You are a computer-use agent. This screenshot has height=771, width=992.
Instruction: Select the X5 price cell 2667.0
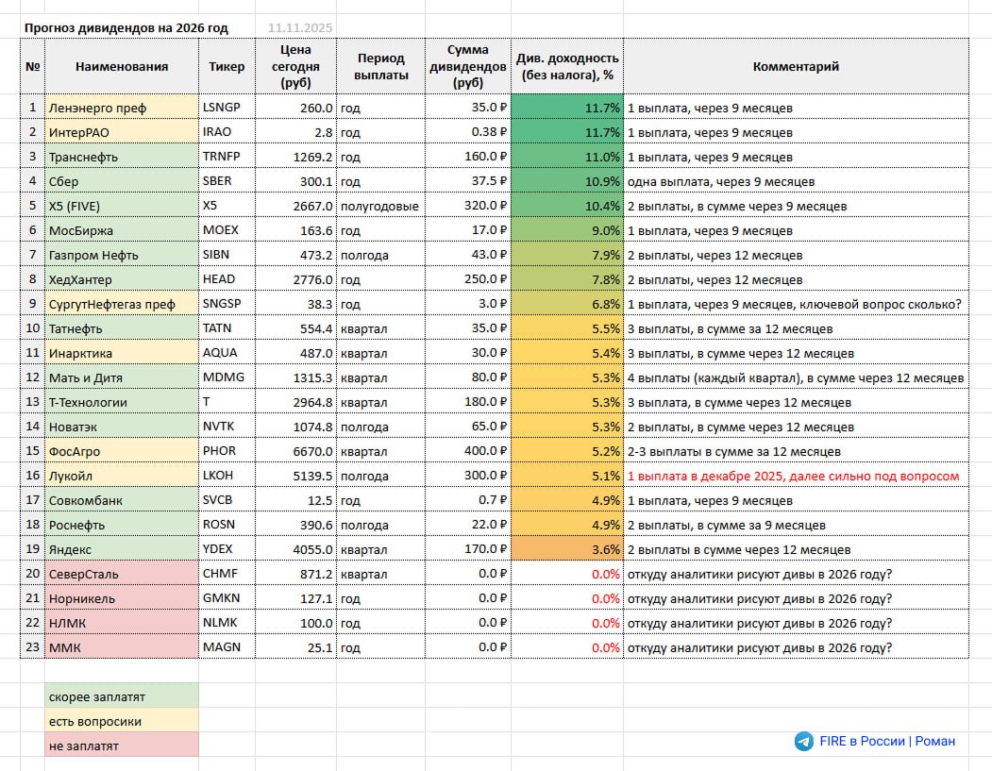[x=295, y=206]
